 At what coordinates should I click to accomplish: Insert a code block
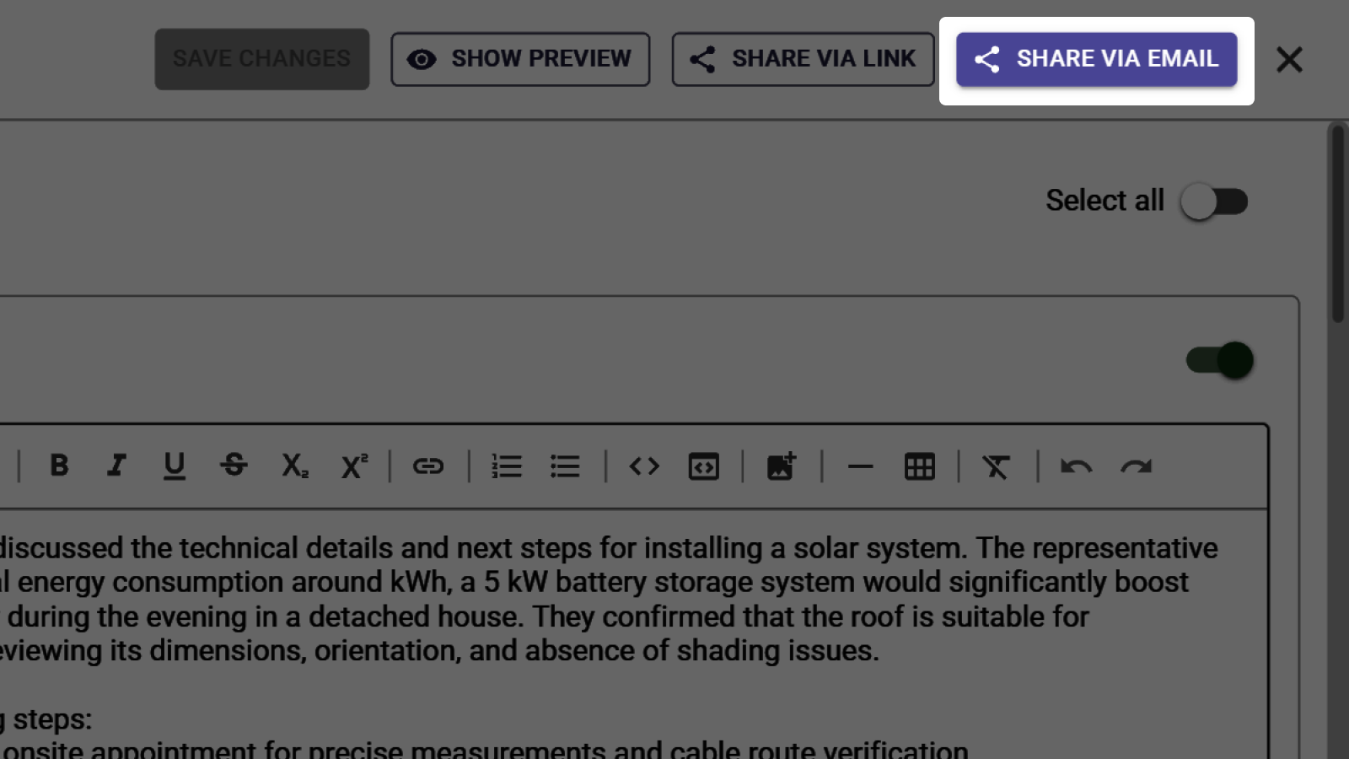pyautogui.click(x=703, y=466)
